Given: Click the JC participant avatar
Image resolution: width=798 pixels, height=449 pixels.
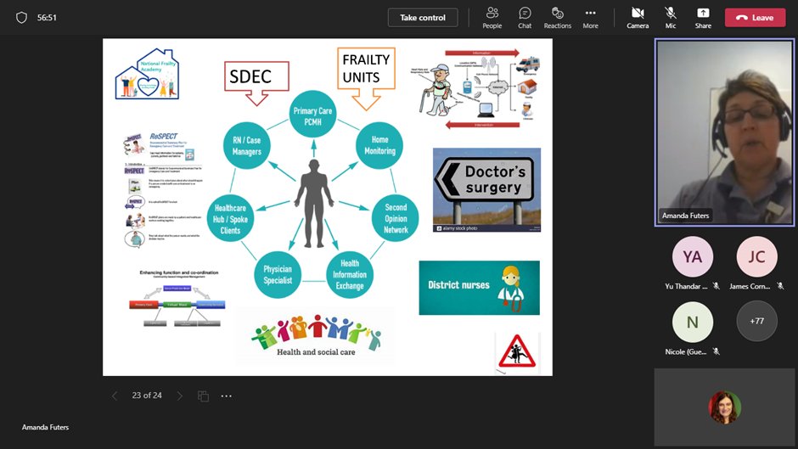Looking at the screenshot, I should click(756, 256).
